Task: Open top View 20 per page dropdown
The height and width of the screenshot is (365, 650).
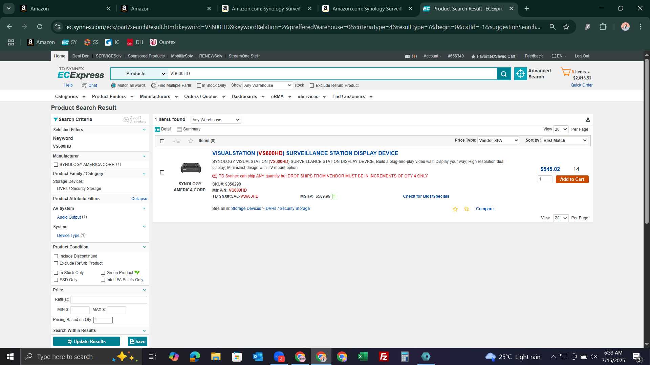Action: click(561, 129)
